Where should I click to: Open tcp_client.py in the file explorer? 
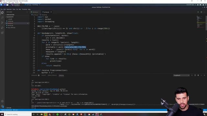coord(12,27)
